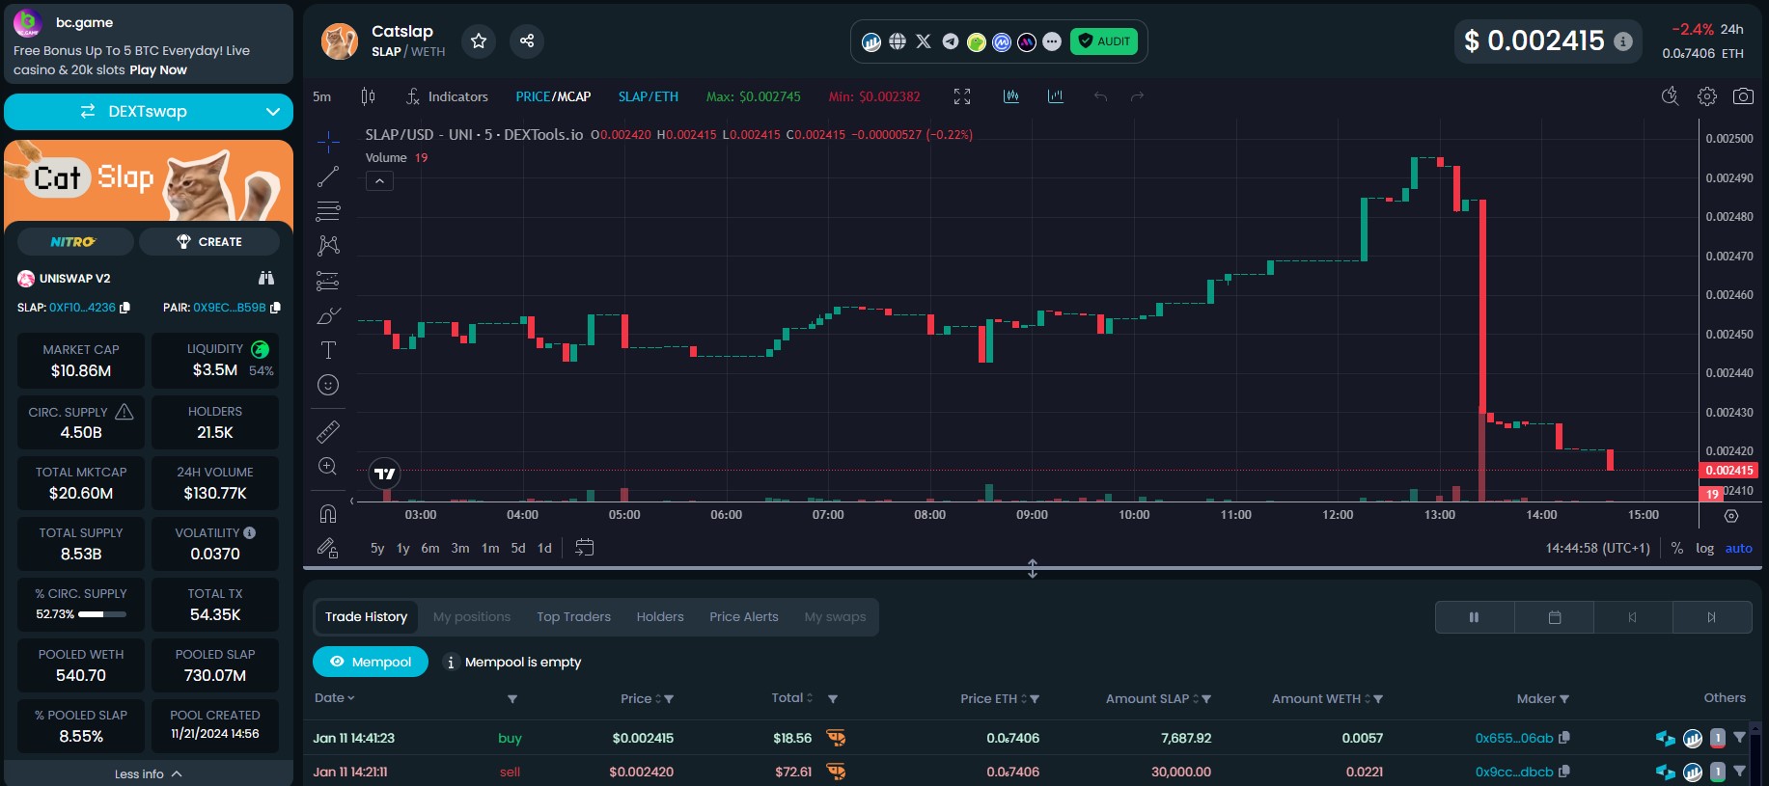Screen dimensions: 1769x786
Task: Select the crosshair cursor tool
Action: 328,142
